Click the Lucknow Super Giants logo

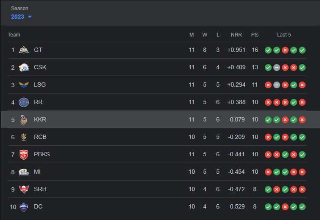tap(24, 85)
